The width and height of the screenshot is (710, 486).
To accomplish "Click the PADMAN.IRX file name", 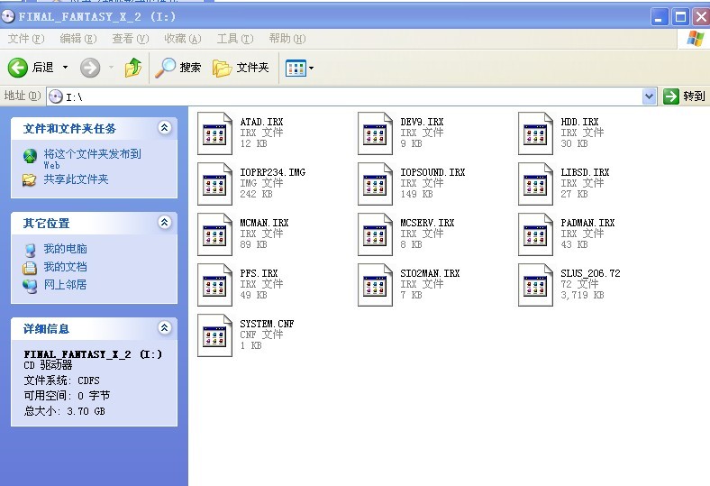I will (587, 223).
